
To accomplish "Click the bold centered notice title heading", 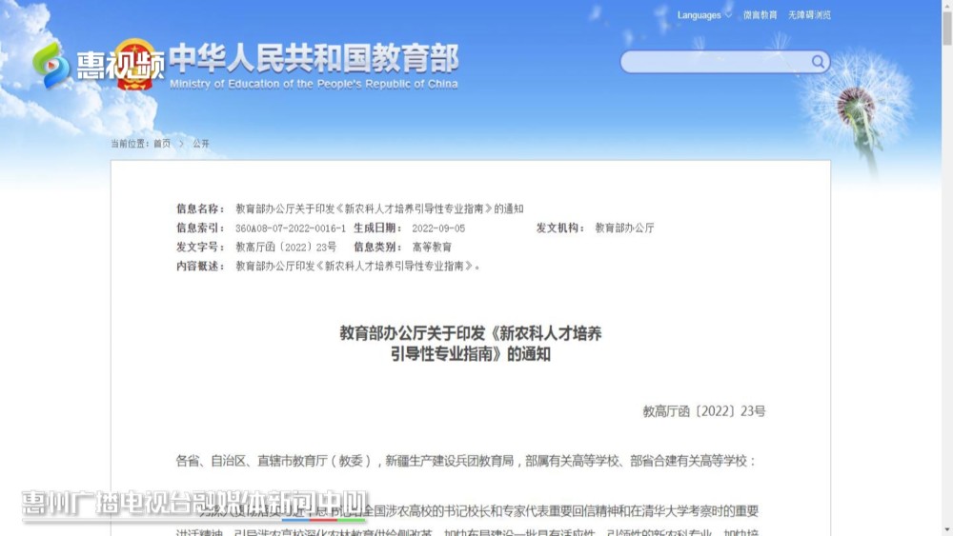I will (x=471, y=344).
